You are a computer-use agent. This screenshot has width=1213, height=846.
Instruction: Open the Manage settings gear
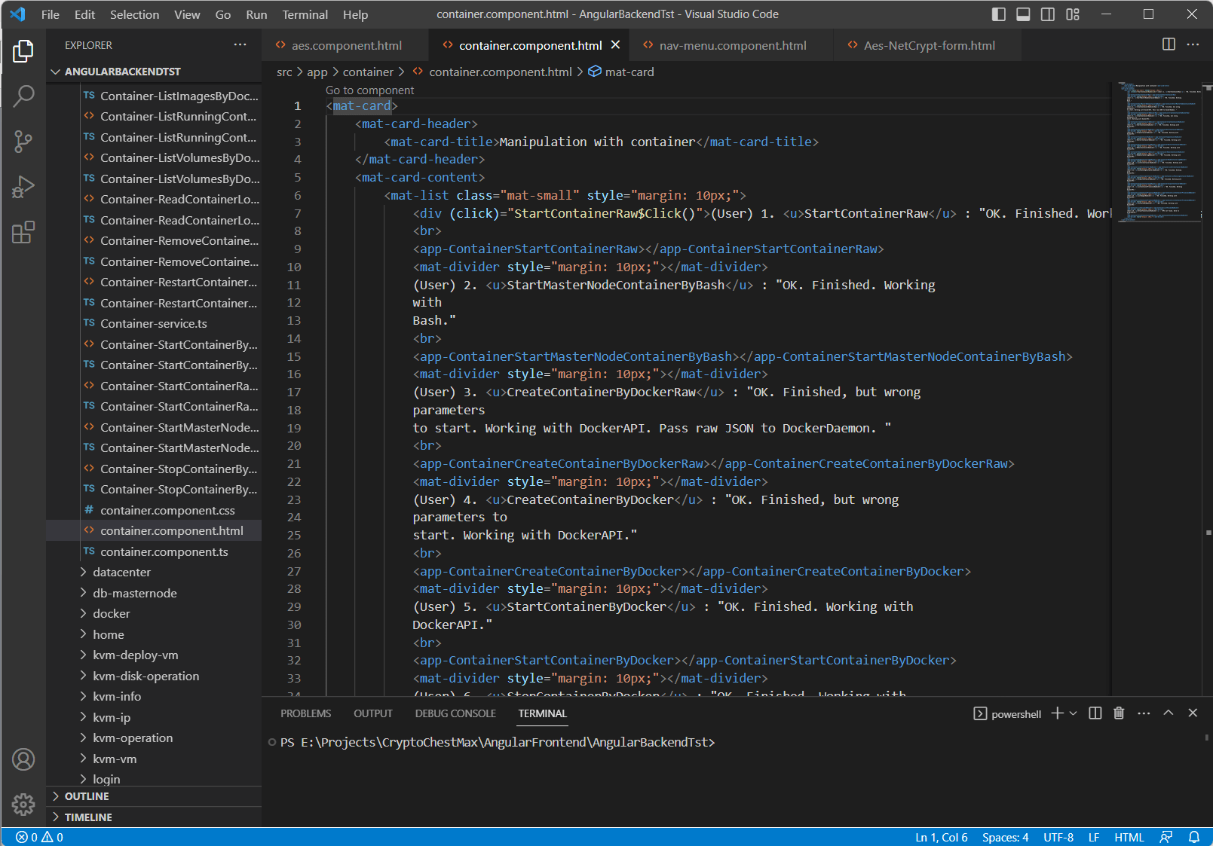[23, 805]
